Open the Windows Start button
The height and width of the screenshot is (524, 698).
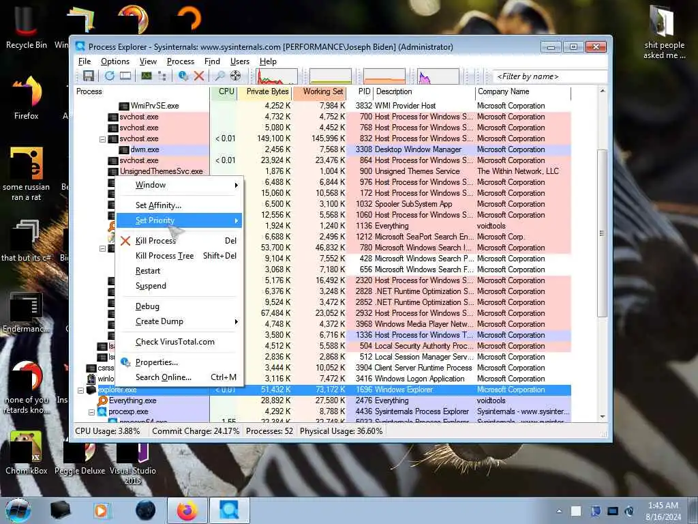[18, 510]
